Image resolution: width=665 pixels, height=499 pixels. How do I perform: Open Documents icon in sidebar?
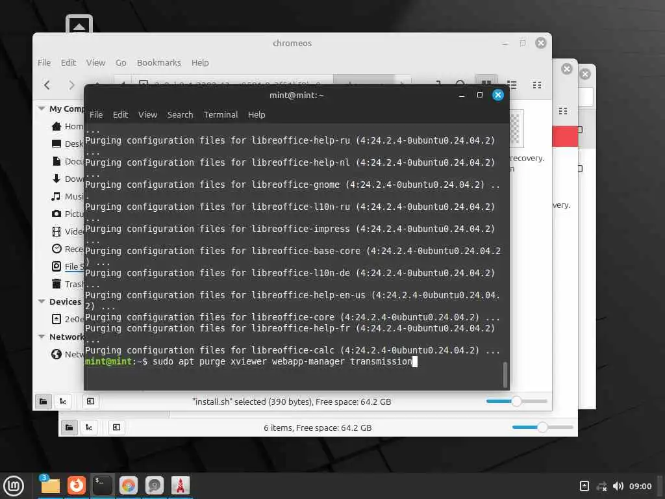click(56, 161)
